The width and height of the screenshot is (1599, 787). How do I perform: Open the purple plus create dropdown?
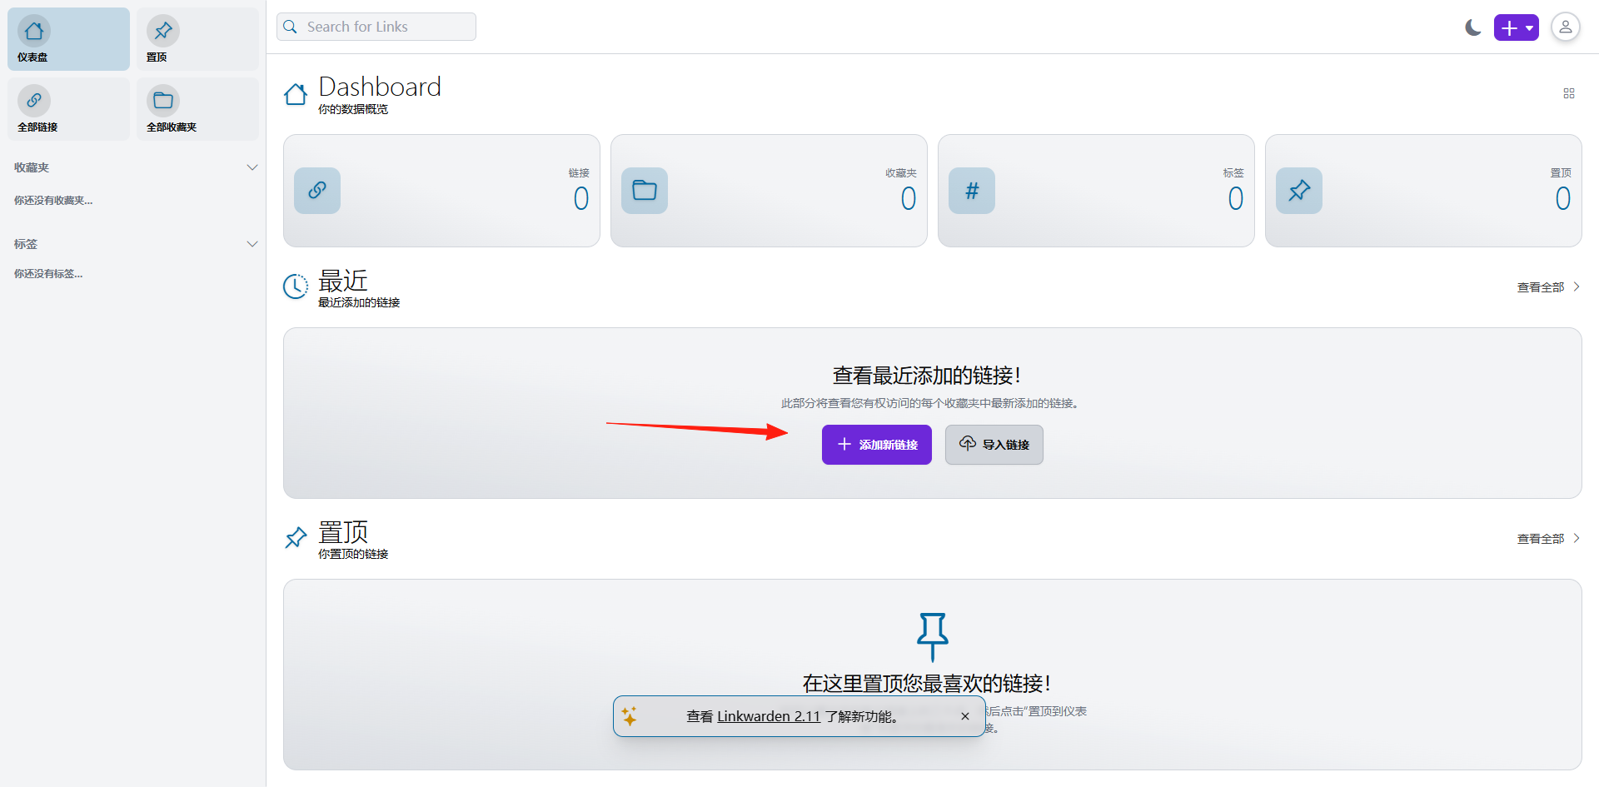coord(1516,27)
